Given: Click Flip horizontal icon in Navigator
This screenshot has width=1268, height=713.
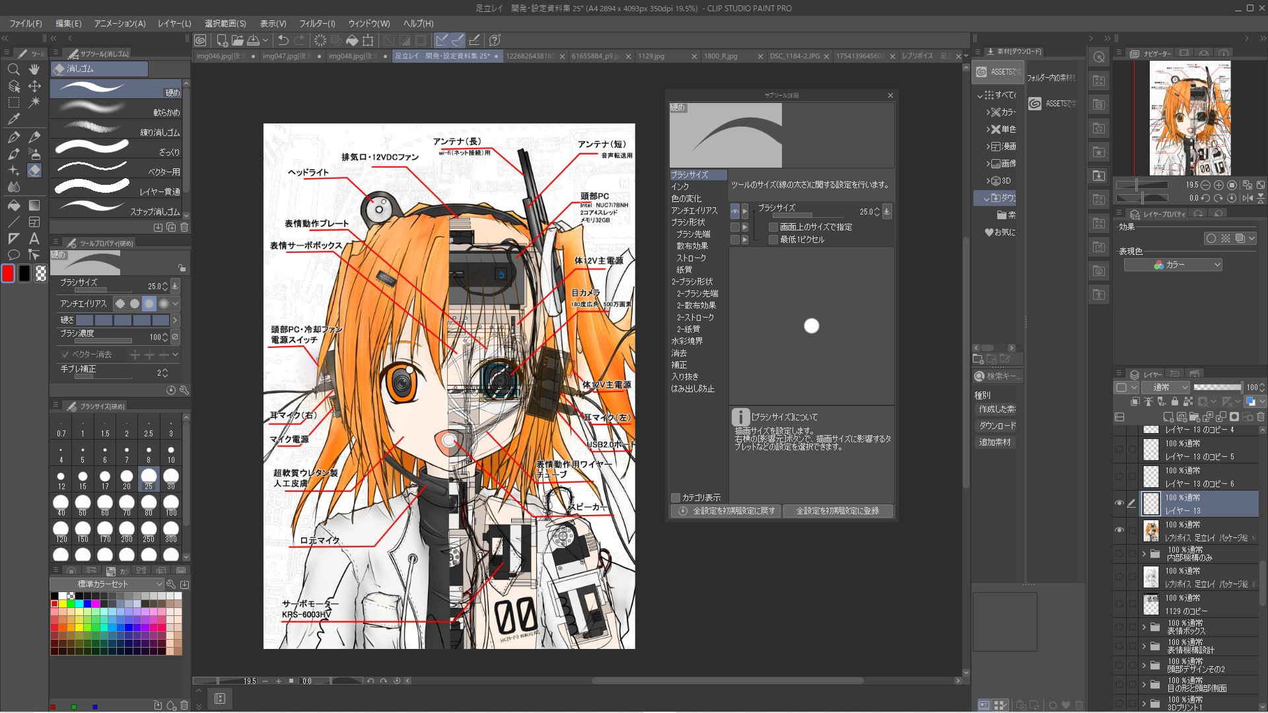Looking at the screenshot, I should pos(1248,198).
